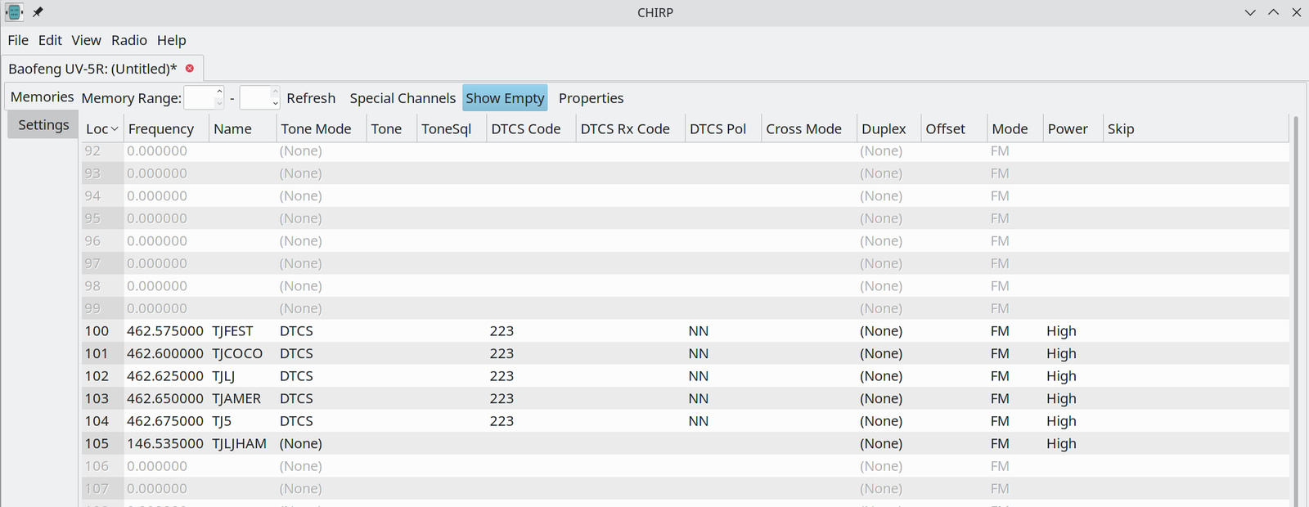Click the Properties button

click(591, 98)
